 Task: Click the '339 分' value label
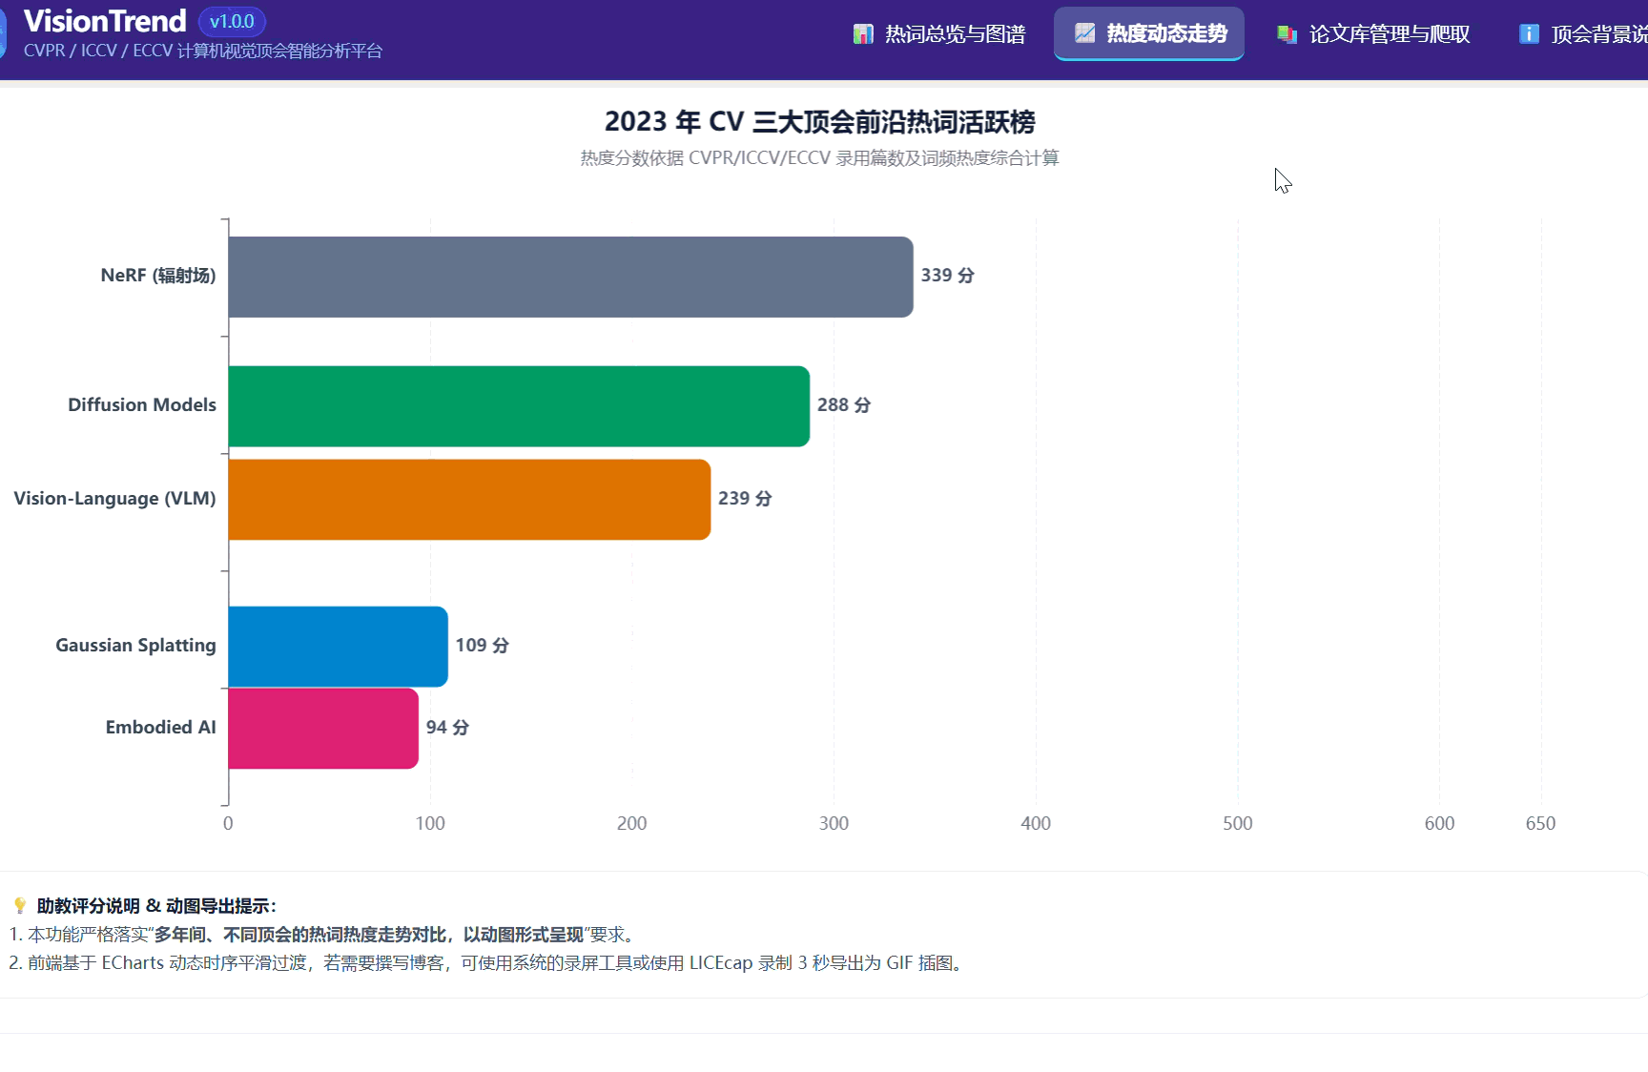(x=947, y=275)
